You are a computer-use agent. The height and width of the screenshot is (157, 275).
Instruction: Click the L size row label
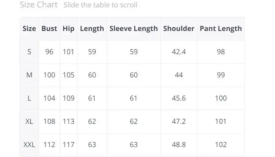click(x=29, y=98)
